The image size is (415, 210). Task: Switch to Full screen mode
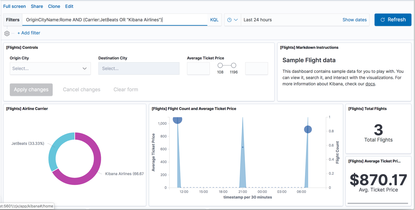[x=14, y=6]
